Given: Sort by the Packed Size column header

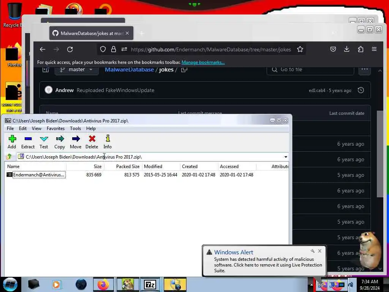Looking at the screenshot, I should [123, 167].
